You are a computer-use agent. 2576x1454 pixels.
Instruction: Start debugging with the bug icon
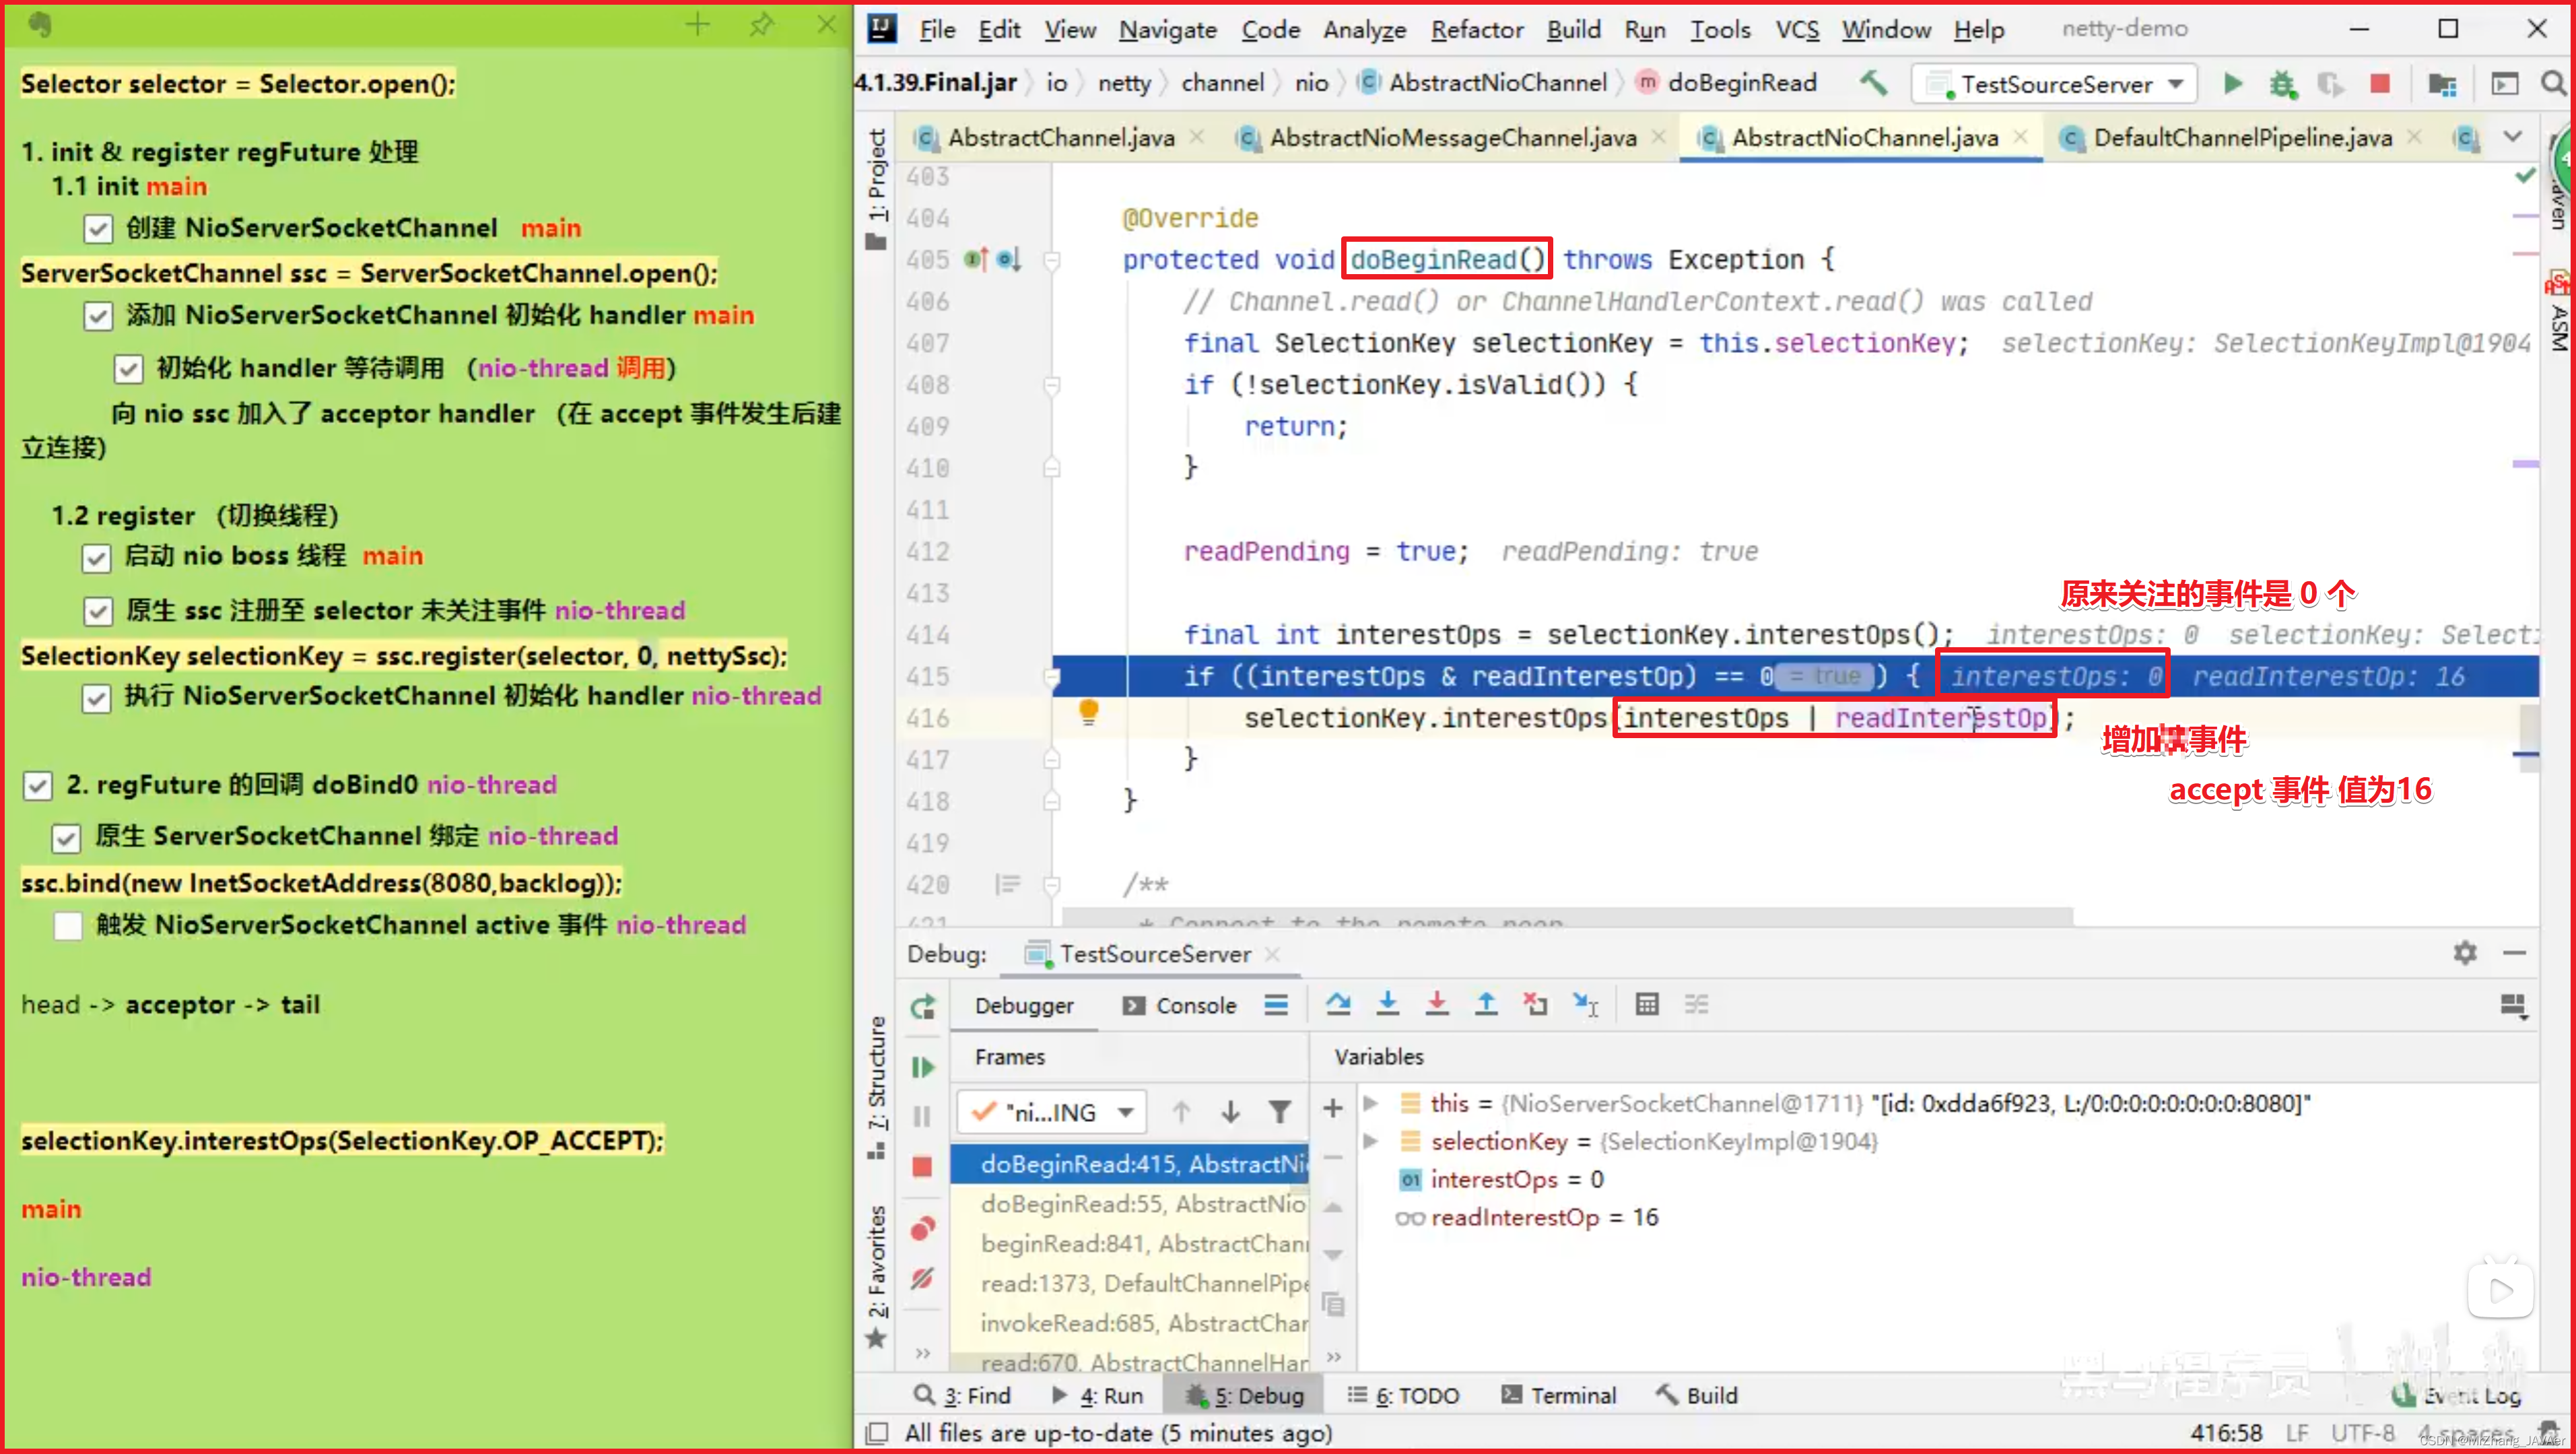coord(2282,84)
